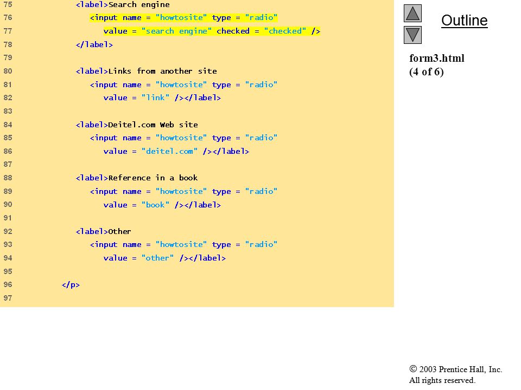
Task: Click line number 75
Action: [8, 4]
